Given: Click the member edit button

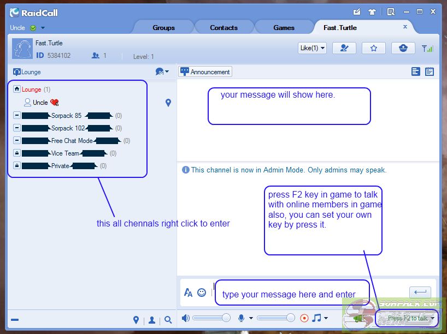Looking at the screenshot, I should (x=344, y=48).
